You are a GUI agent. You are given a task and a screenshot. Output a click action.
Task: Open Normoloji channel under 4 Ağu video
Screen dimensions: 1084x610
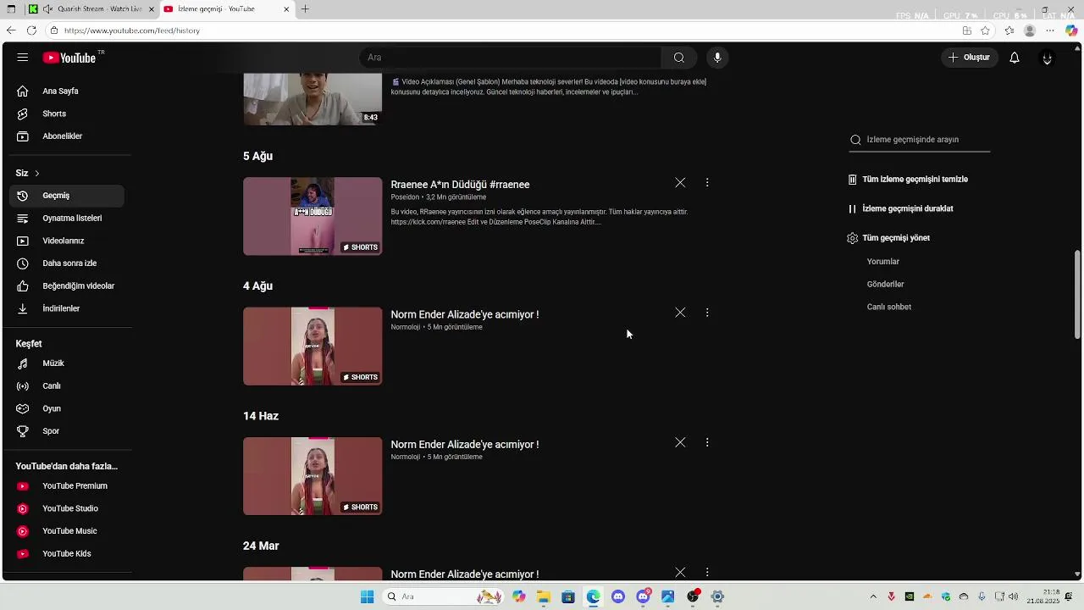[406, 327]
